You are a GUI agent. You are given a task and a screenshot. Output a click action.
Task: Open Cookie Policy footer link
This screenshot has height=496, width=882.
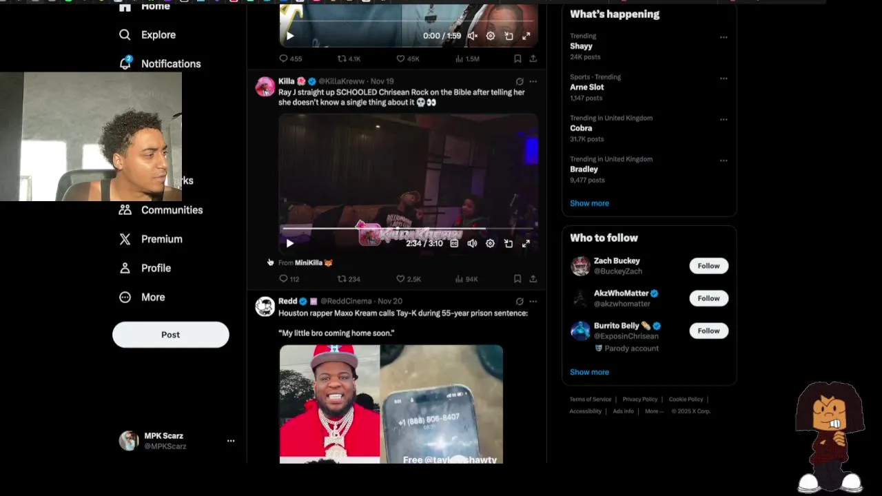click(x=686, y=400)
